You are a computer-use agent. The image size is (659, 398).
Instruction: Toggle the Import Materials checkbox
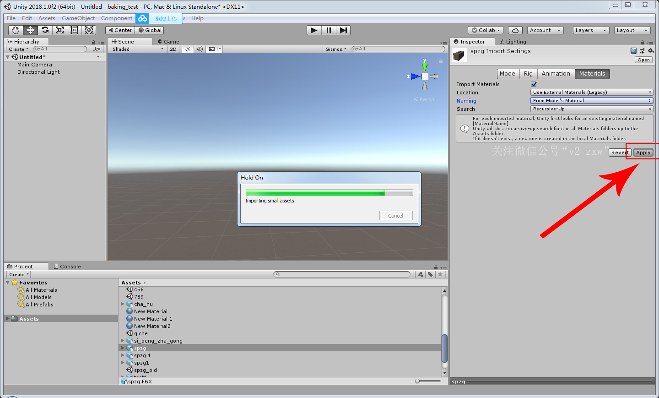click(534, 84)
